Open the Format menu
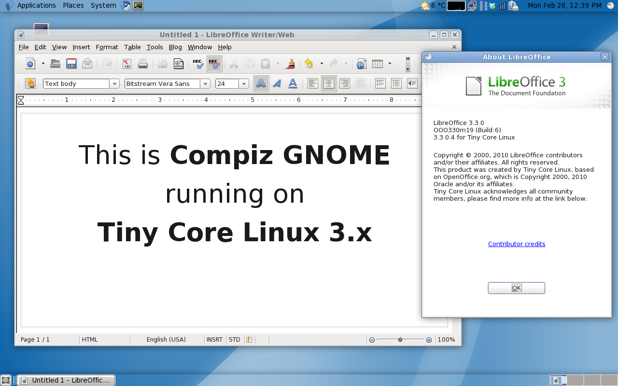The width and height of the screenshot is (618, 386). 107,47
